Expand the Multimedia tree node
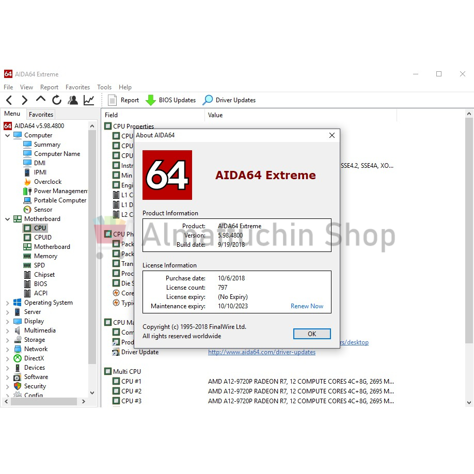 [x=8, y=330]
